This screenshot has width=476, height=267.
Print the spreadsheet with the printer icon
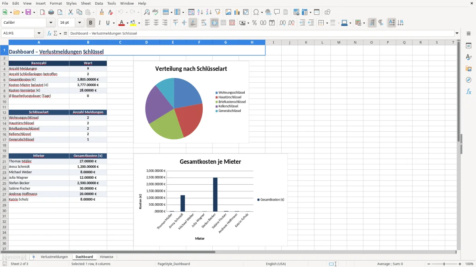point(51,12)
